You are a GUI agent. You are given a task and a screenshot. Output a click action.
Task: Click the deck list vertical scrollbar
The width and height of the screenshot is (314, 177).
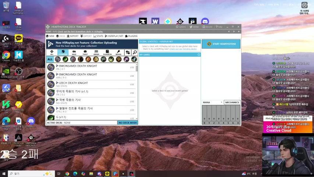pyautogui.click(x=137, y=69)
